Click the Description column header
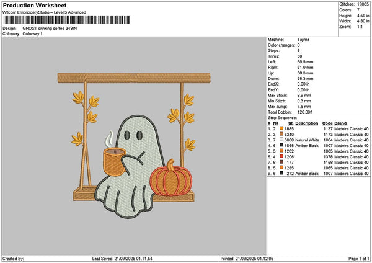 point(307,123)
